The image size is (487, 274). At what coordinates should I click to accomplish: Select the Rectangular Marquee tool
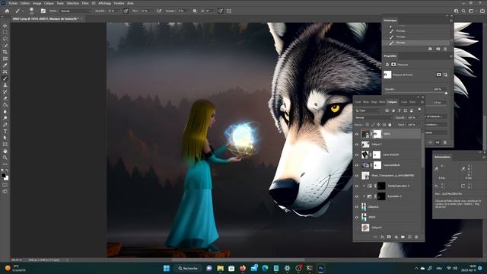point(5,32)
